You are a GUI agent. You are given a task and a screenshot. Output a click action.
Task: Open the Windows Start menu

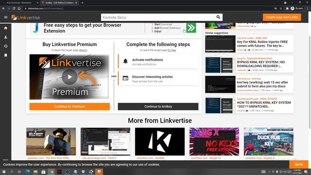pos(3,172)
